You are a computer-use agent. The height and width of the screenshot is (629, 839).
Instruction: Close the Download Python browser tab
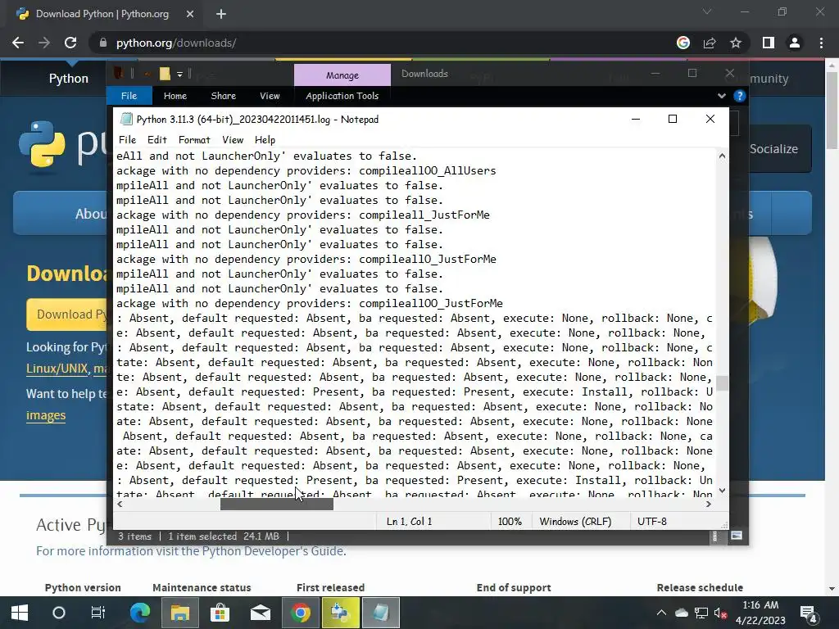coord(190,14)
